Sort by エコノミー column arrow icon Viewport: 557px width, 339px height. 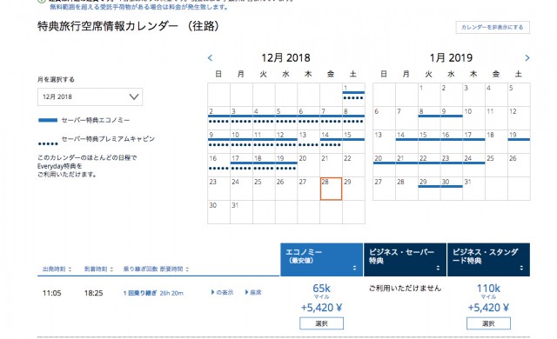click(x=354, y=268)
